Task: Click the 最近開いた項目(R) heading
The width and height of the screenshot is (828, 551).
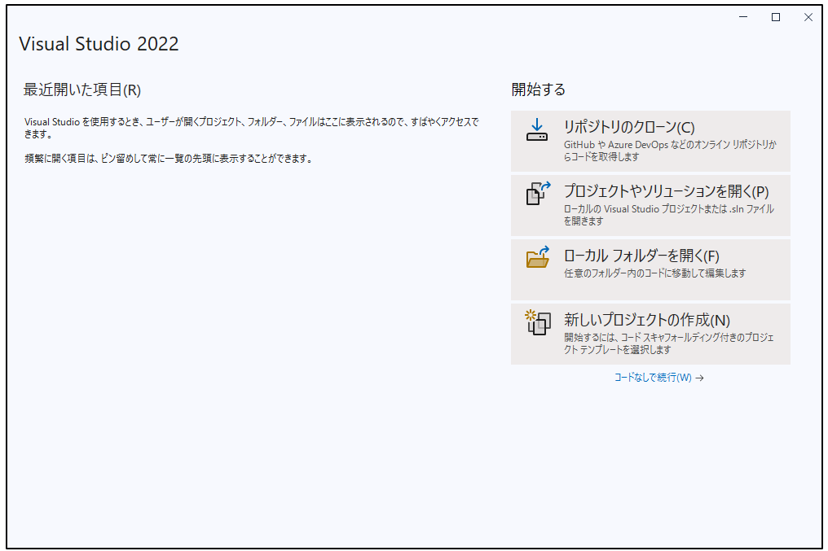Action: [x=82, y=90]
